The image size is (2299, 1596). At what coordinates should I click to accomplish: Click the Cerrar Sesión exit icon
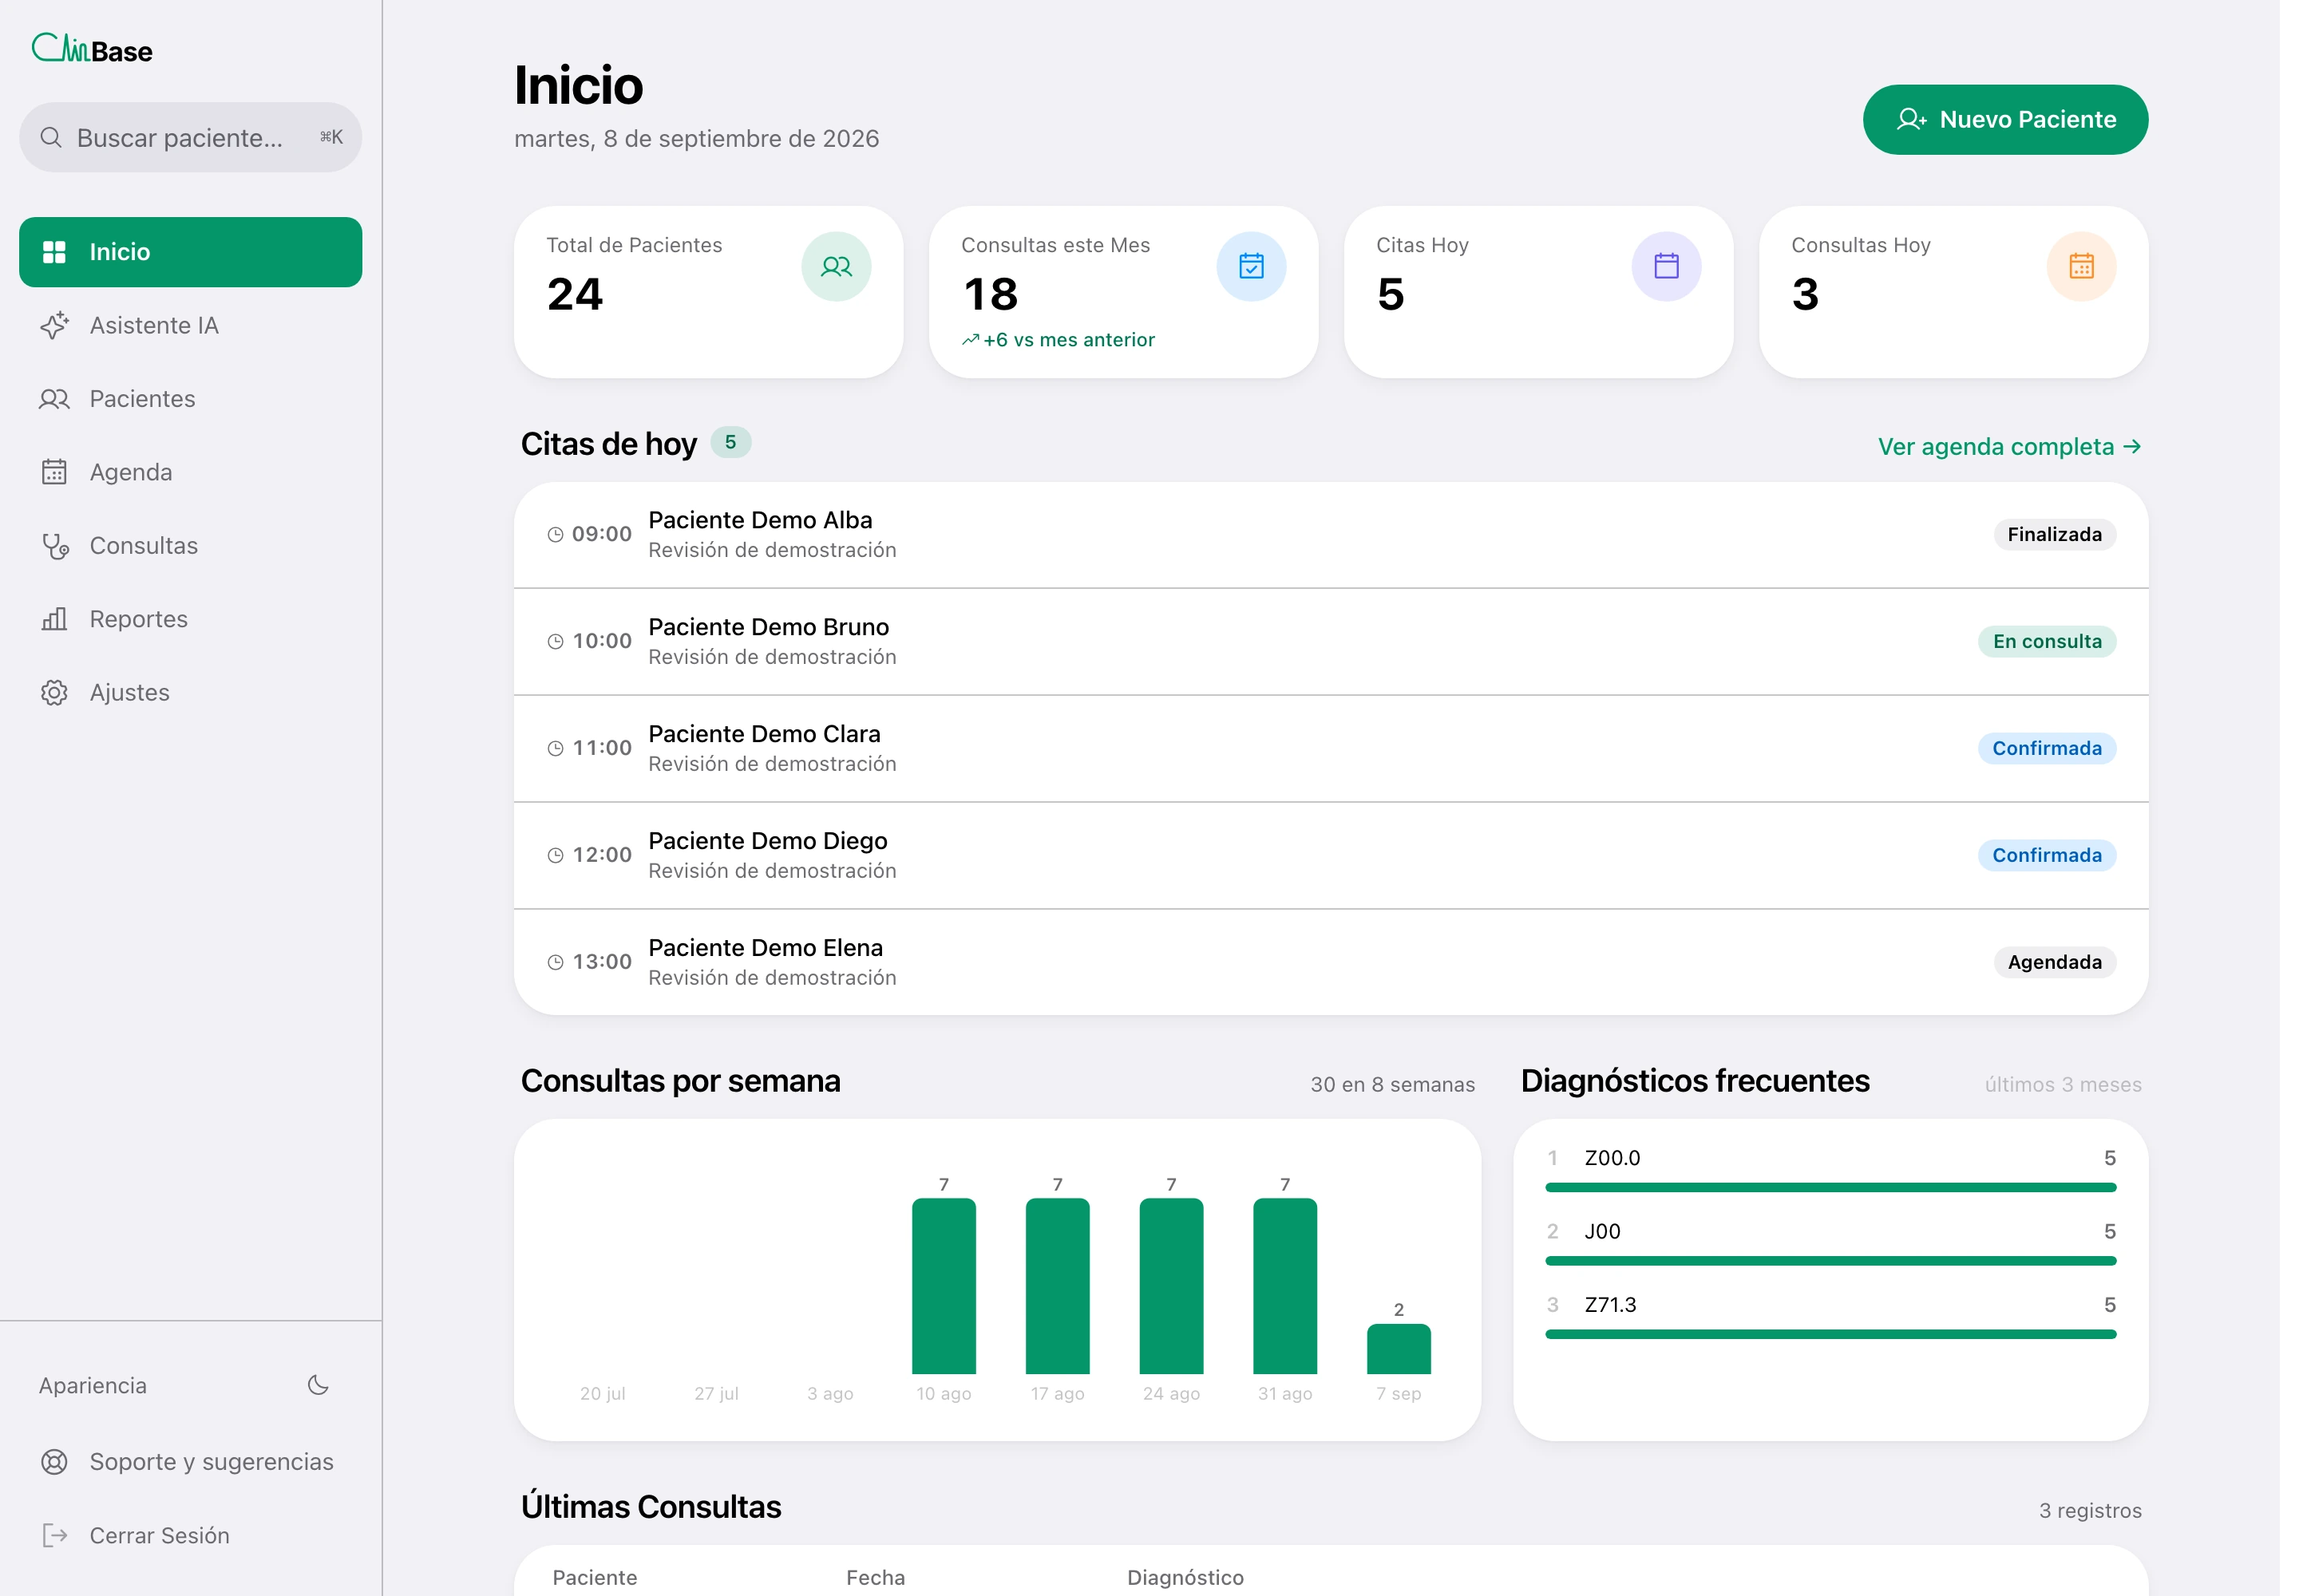(55, 1535)
